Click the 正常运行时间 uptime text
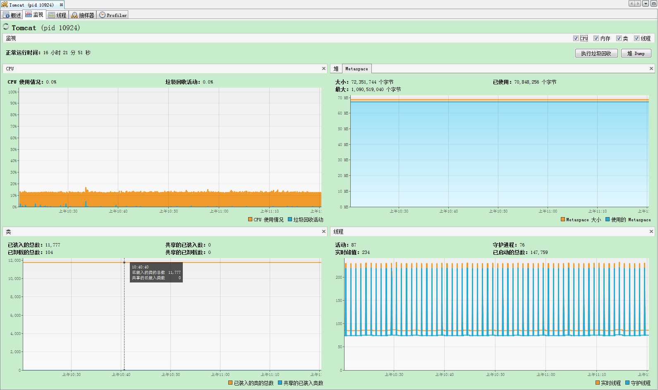658x390 pixels. 48,53
